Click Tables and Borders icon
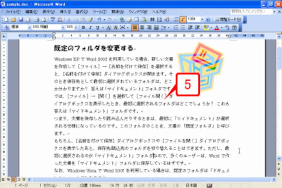282x188 pixels. coord(129,19)
